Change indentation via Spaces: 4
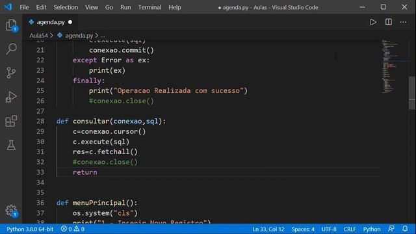 coord(303,229)
